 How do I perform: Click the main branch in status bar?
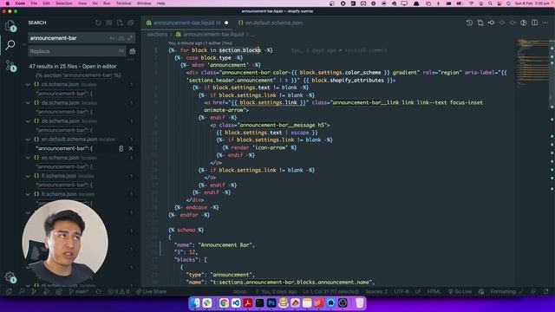coord(79,292)
